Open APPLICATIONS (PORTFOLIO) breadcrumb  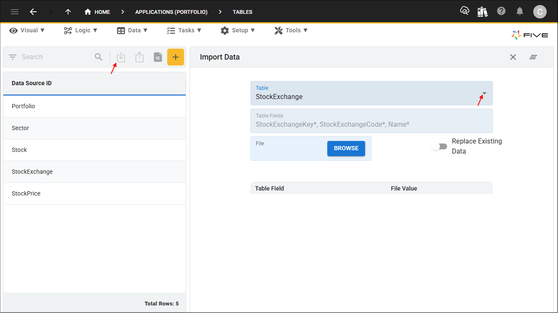[x=171, y=12]
